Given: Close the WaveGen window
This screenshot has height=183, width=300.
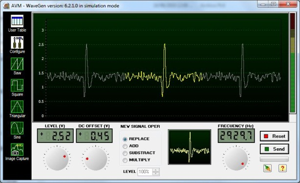Looking at the screenshot, I should pos(288,4).
